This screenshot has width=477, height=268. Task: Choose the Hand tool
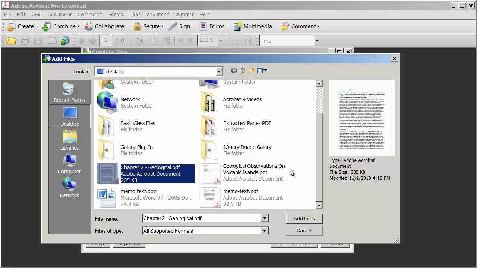coord(153,41)
